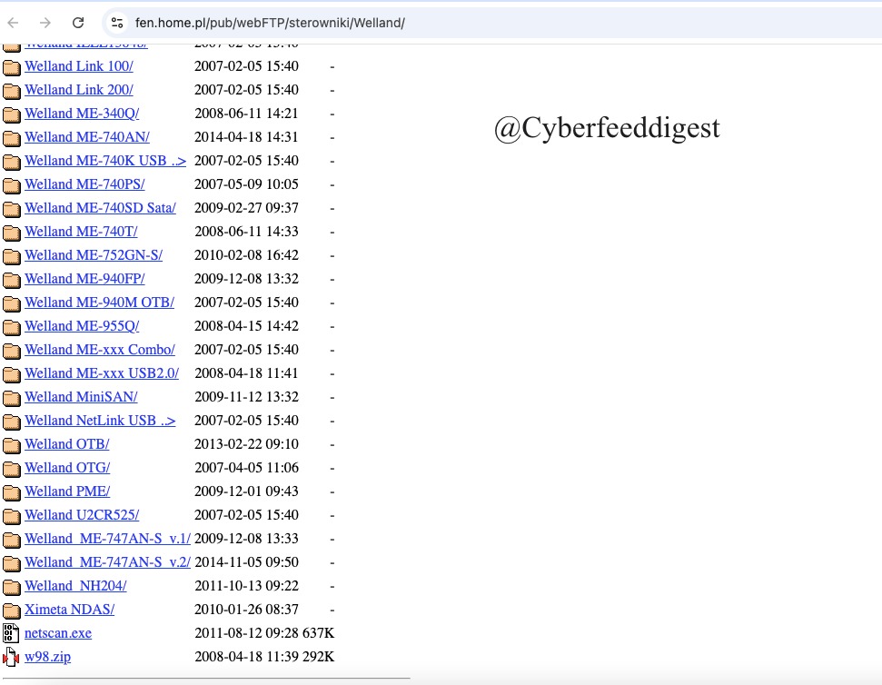Open the Welland Link 200 folder link
882x685 pixels.
point(79,89)
